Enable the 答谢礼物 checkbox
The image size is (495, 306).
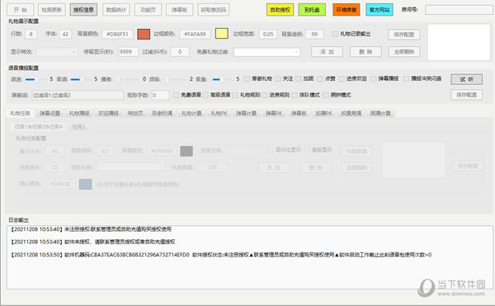coord(247,79)
